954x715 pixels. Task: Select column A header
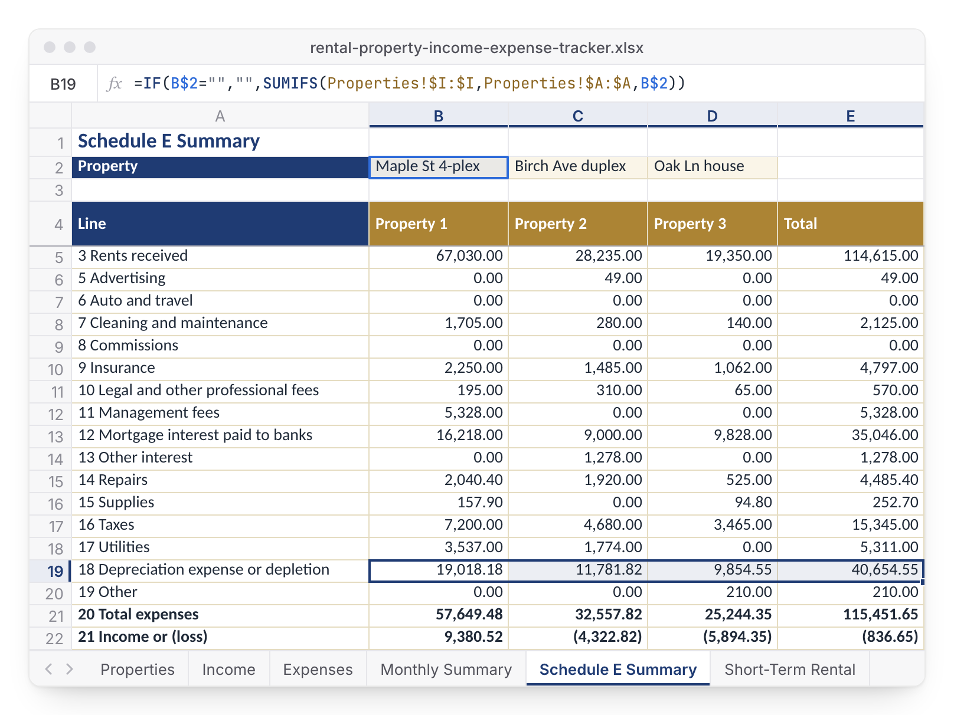220,116
